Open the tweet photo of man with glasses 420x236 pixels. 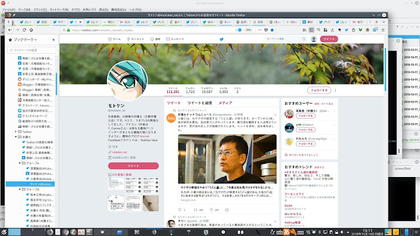click(x=227, y=159)
